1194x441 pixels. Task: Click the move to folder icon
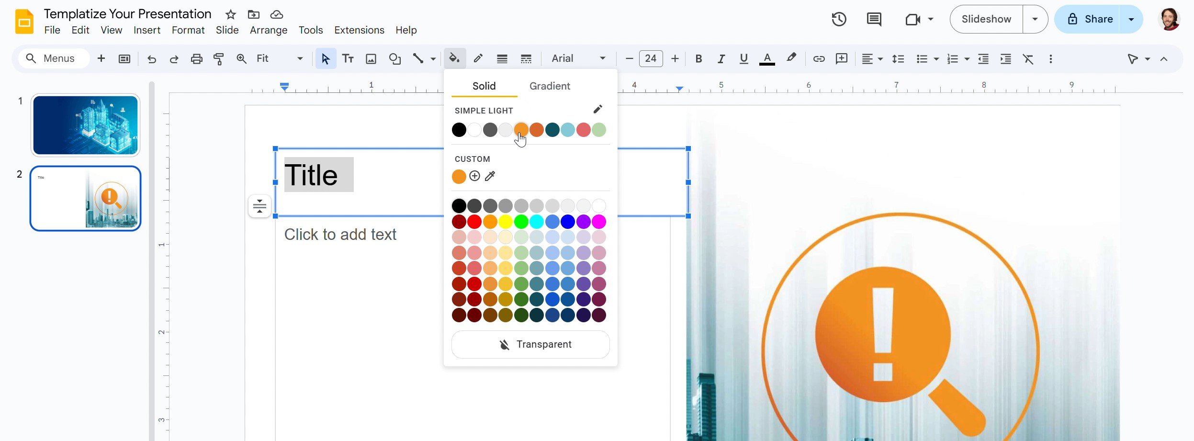pos(254,14)
